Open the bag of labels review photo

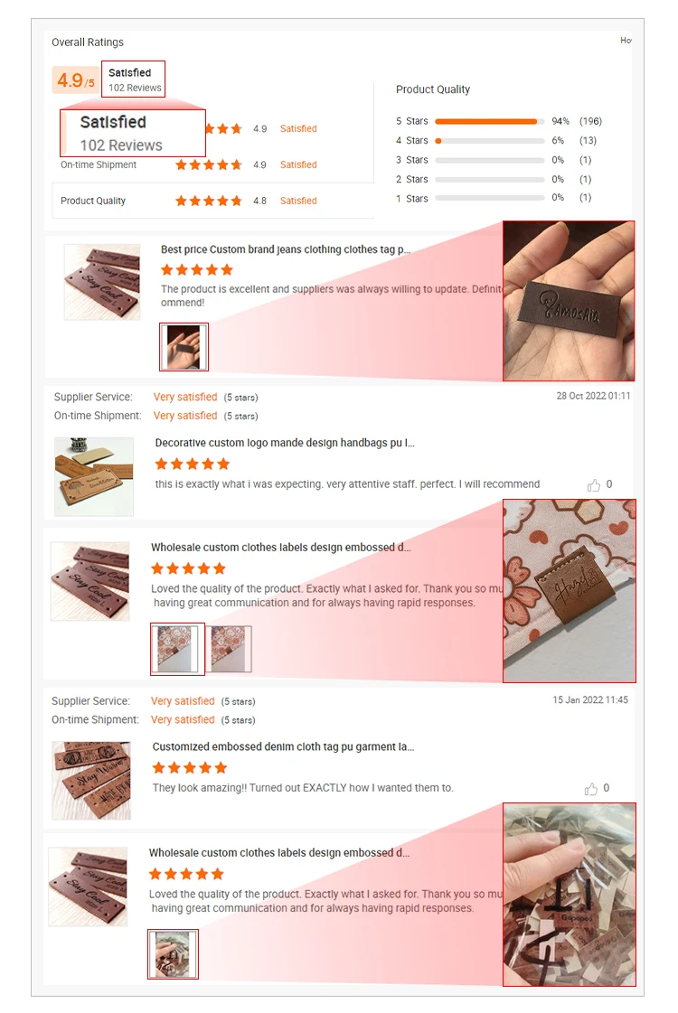173,953
